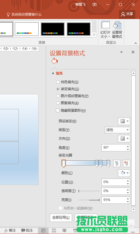
Task: Open gradient Type (类型) dropdown showing 线性
Action: (x=117, y=130)
